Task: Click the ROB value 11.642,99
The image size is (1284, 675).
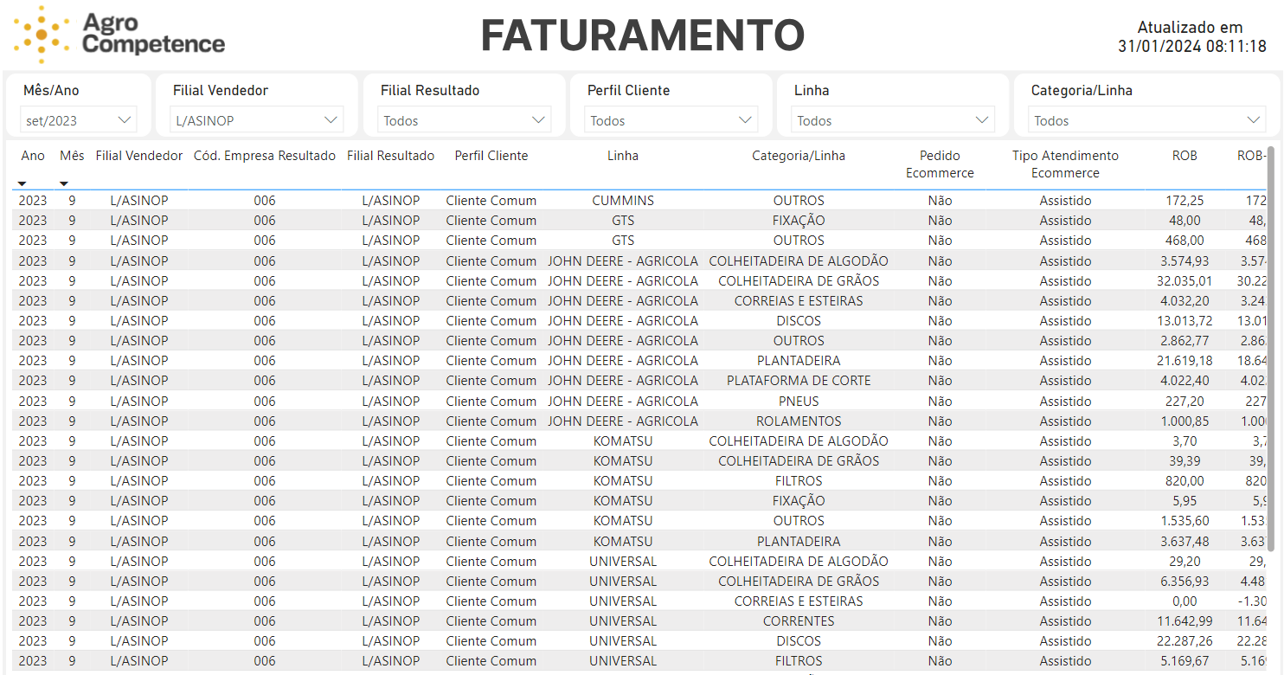Action: coord(1184,621)
